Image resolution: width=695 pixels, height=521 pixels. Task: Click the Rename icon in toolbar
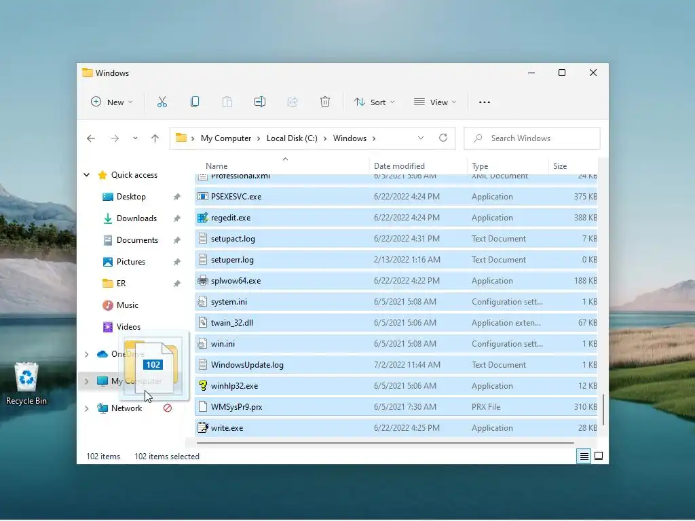(x=260, y=102)
